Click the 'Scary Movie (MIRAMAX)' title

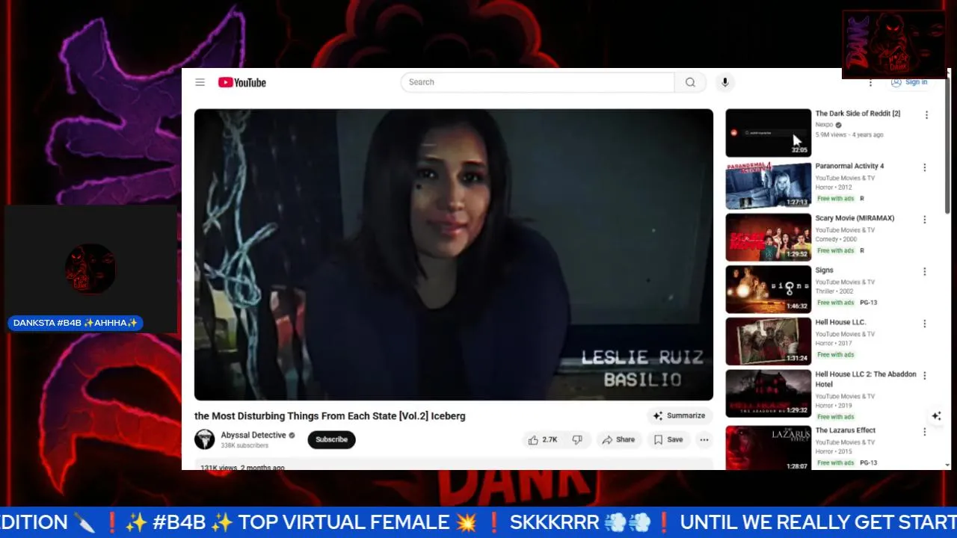coord(855,218)
